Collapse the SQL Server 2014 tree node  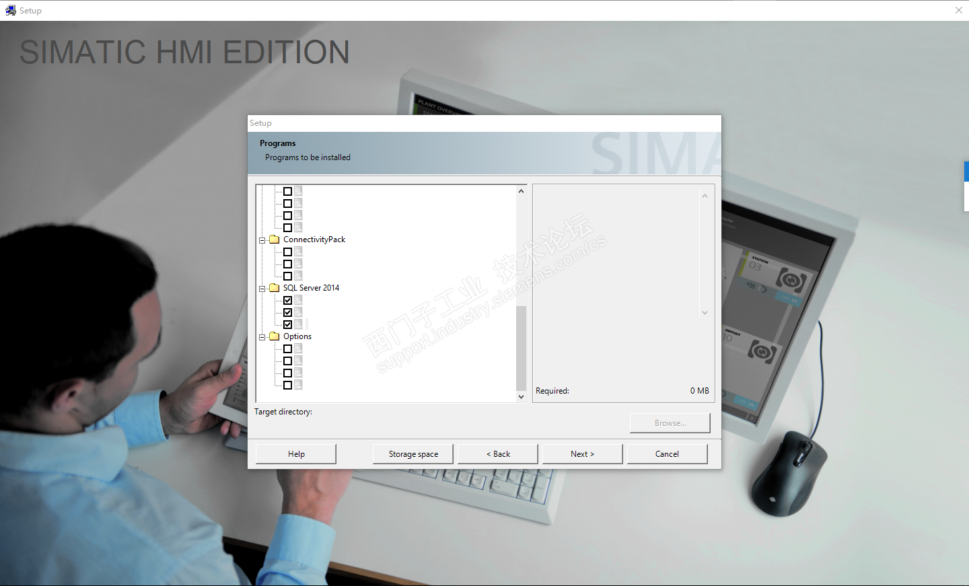click(x=262, y=289)
